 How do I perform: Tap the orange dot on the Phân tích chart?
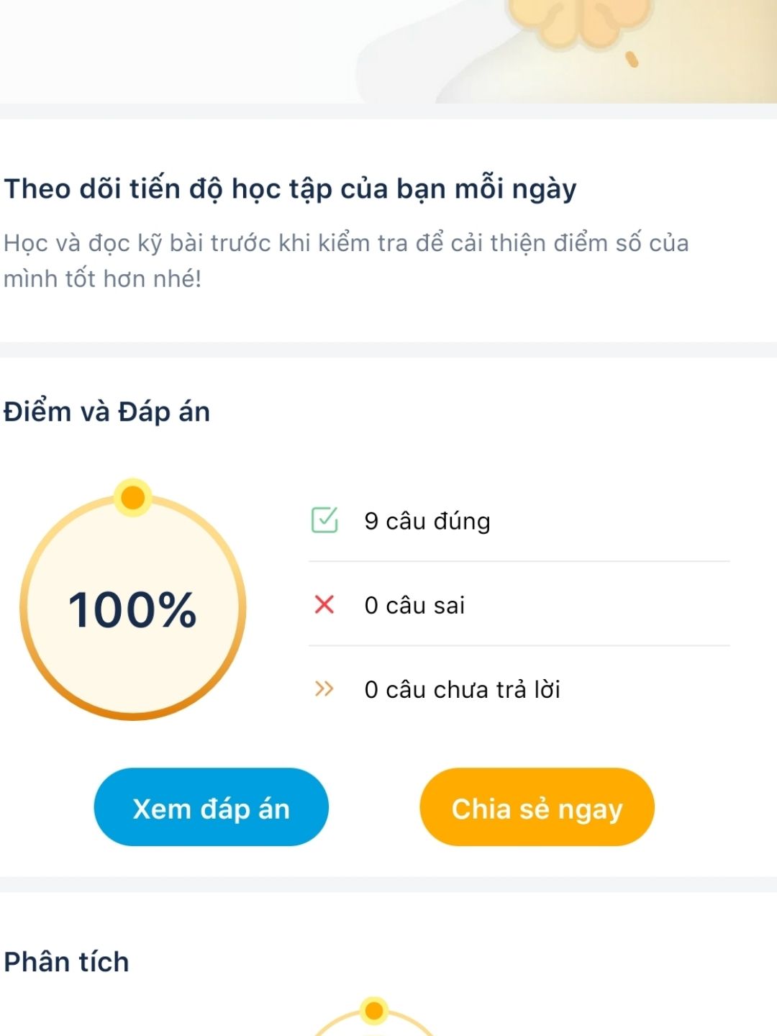[374, 1012]
